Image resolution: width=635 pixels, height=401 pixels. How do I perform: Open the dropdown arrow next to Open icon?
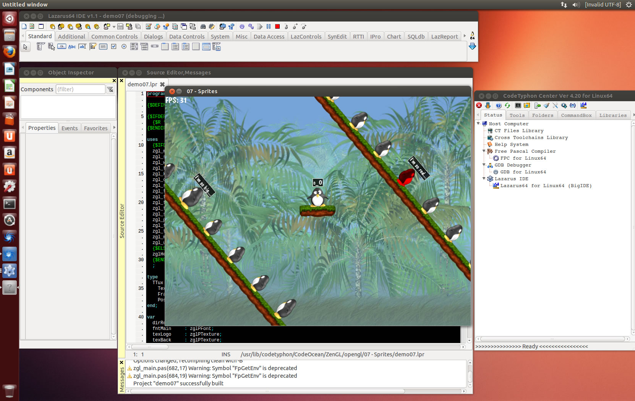click(114, 27)
